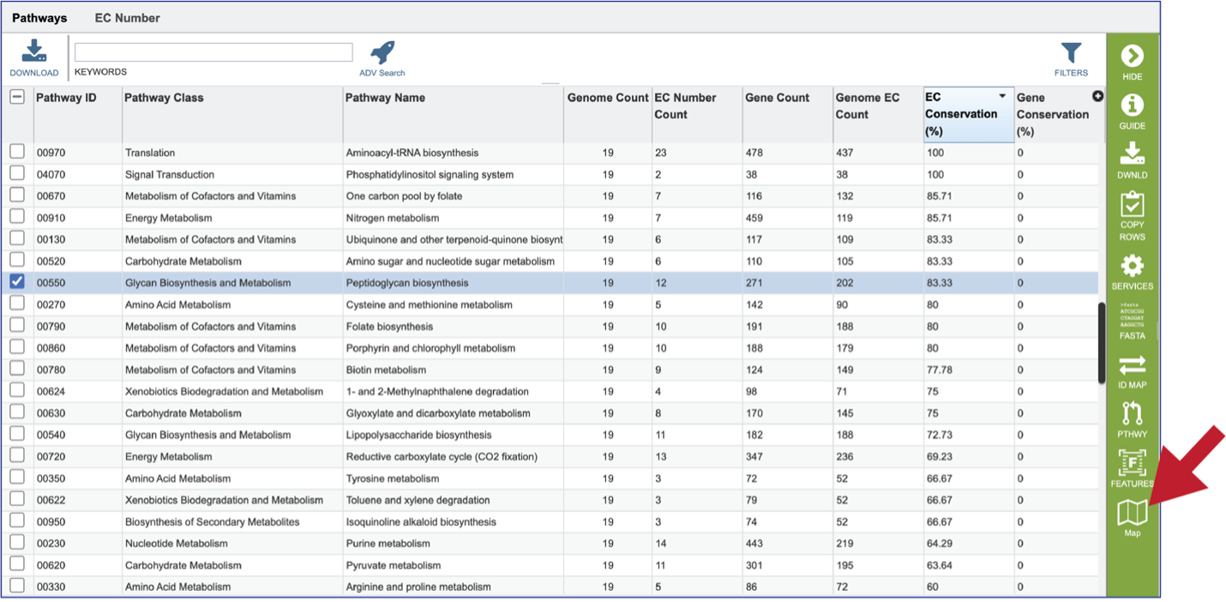Image resolution: width=1226 pixels, height=602 pixels.
Task: Select the Pathways tab
Action: 39,18
